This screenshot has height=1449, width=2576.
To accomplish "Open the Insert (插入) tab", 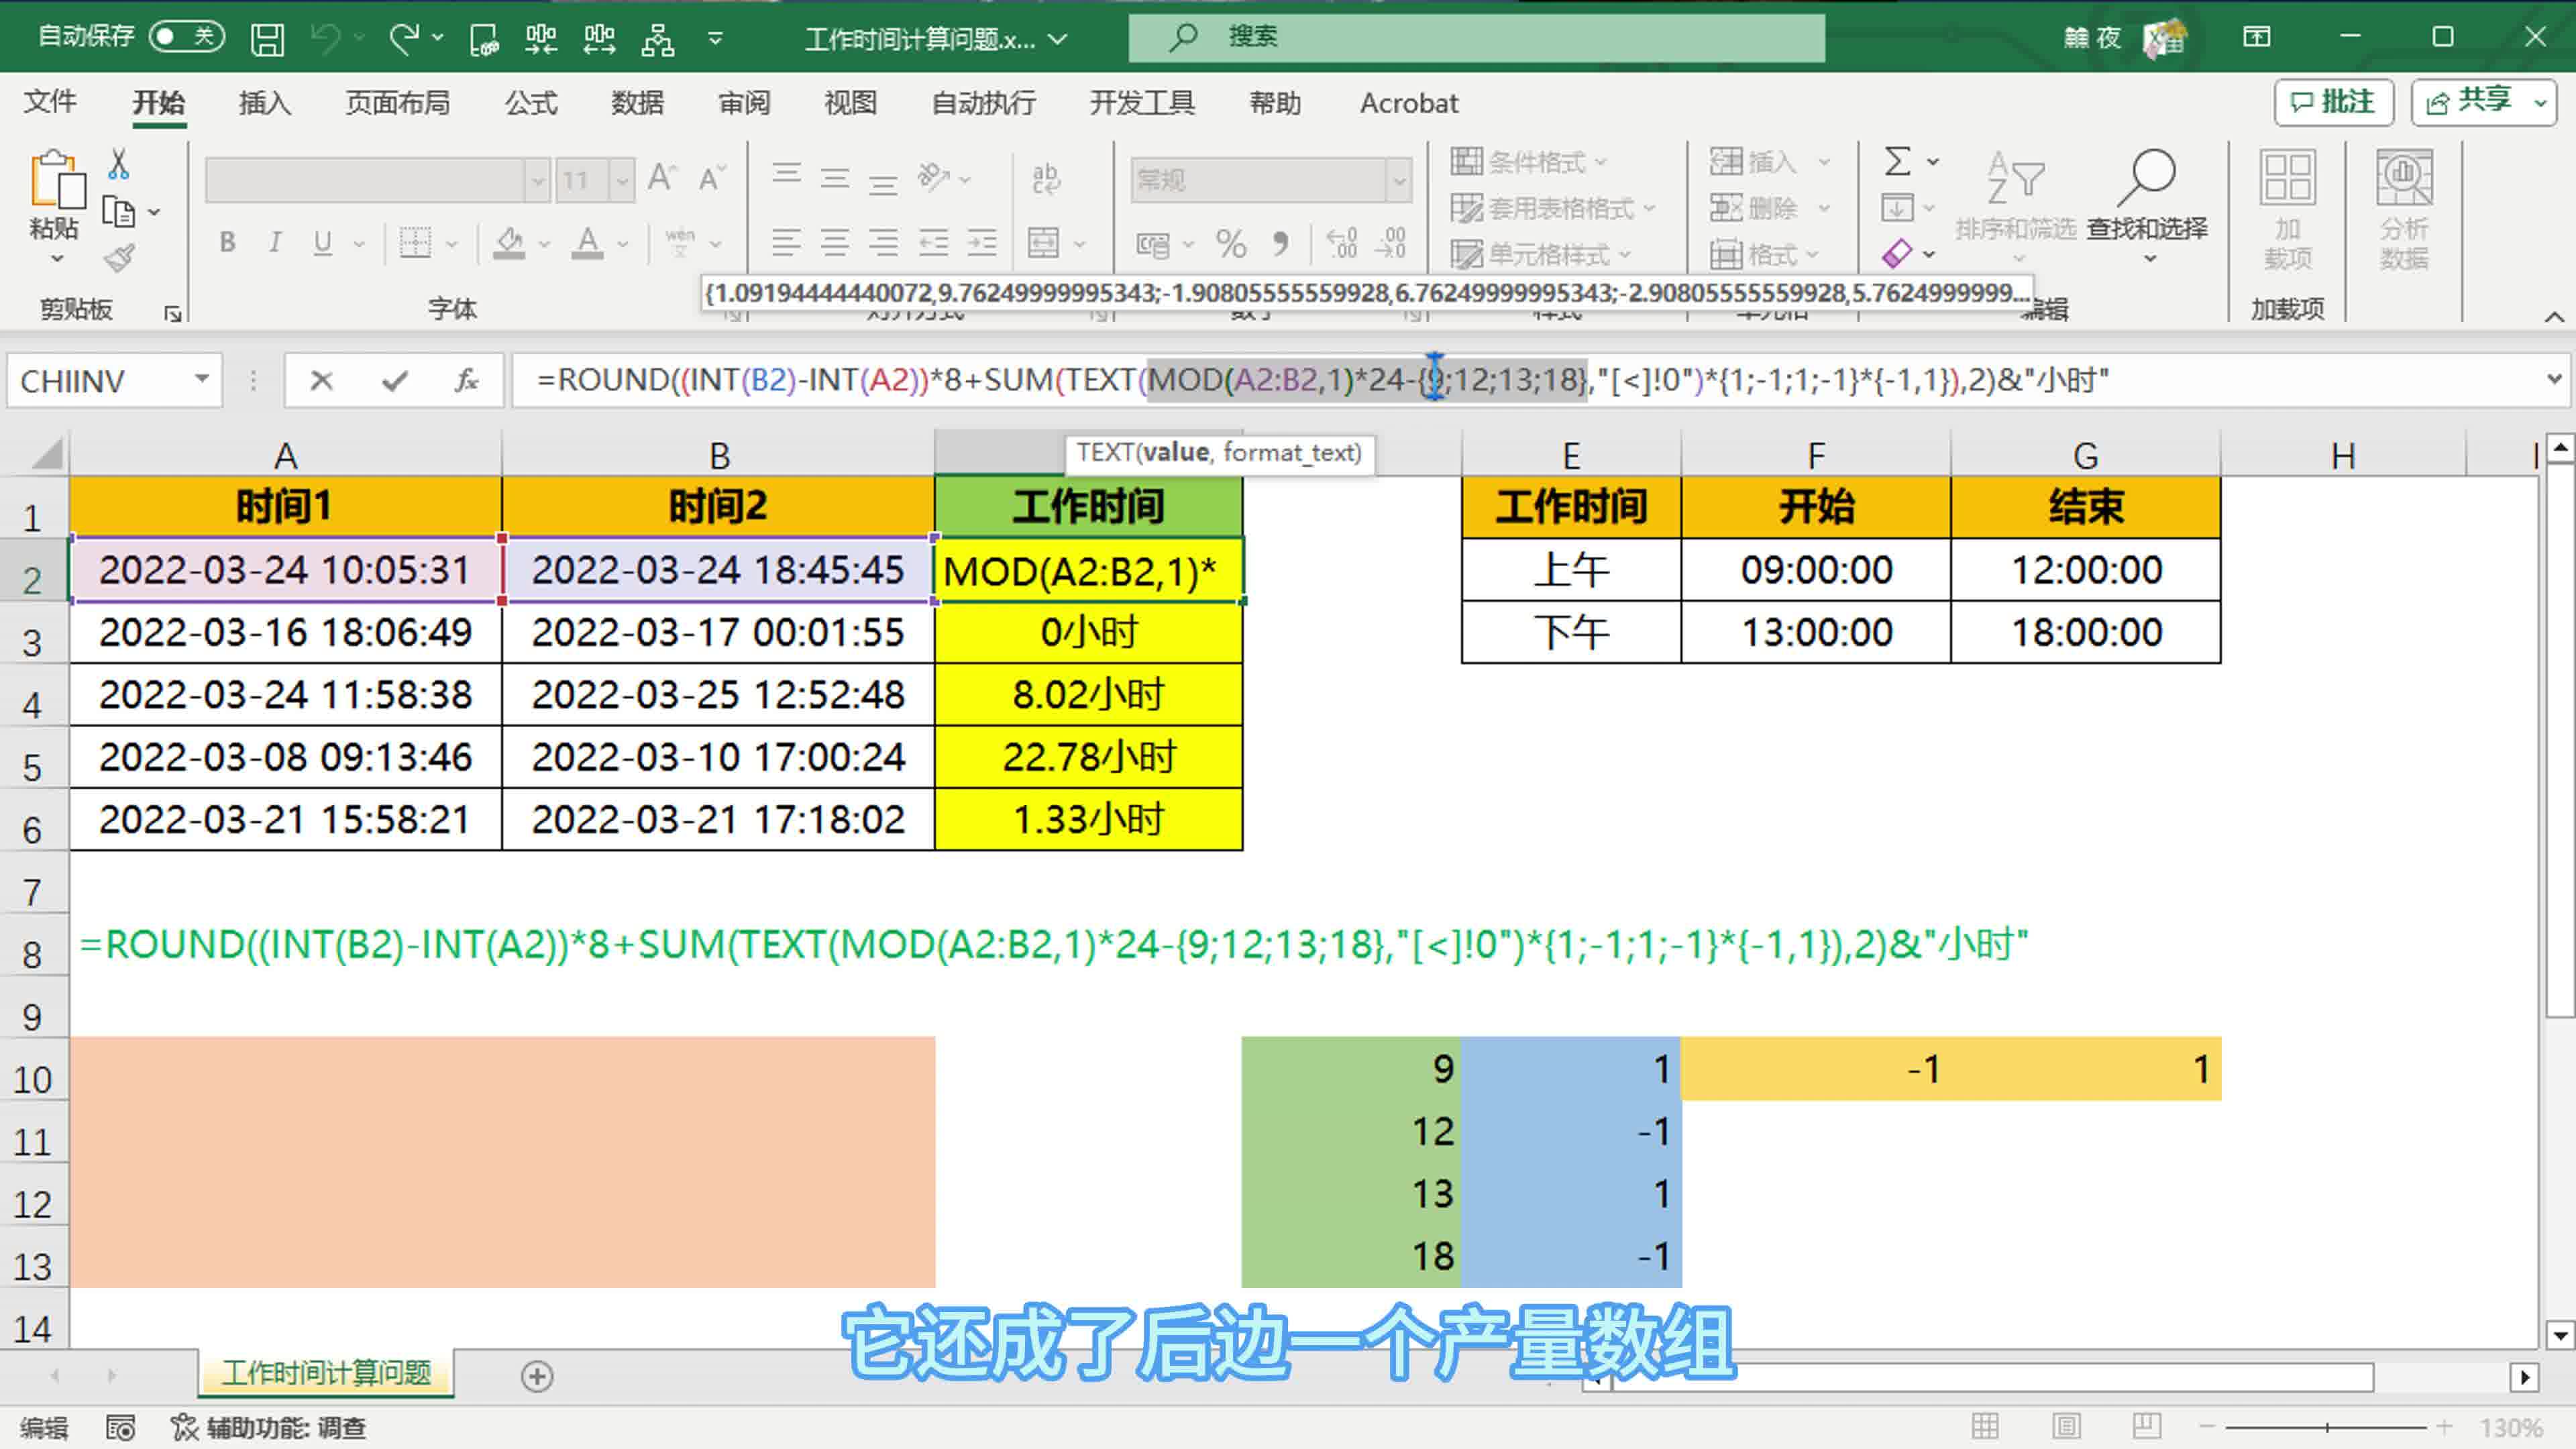I will tap(264, 102).
